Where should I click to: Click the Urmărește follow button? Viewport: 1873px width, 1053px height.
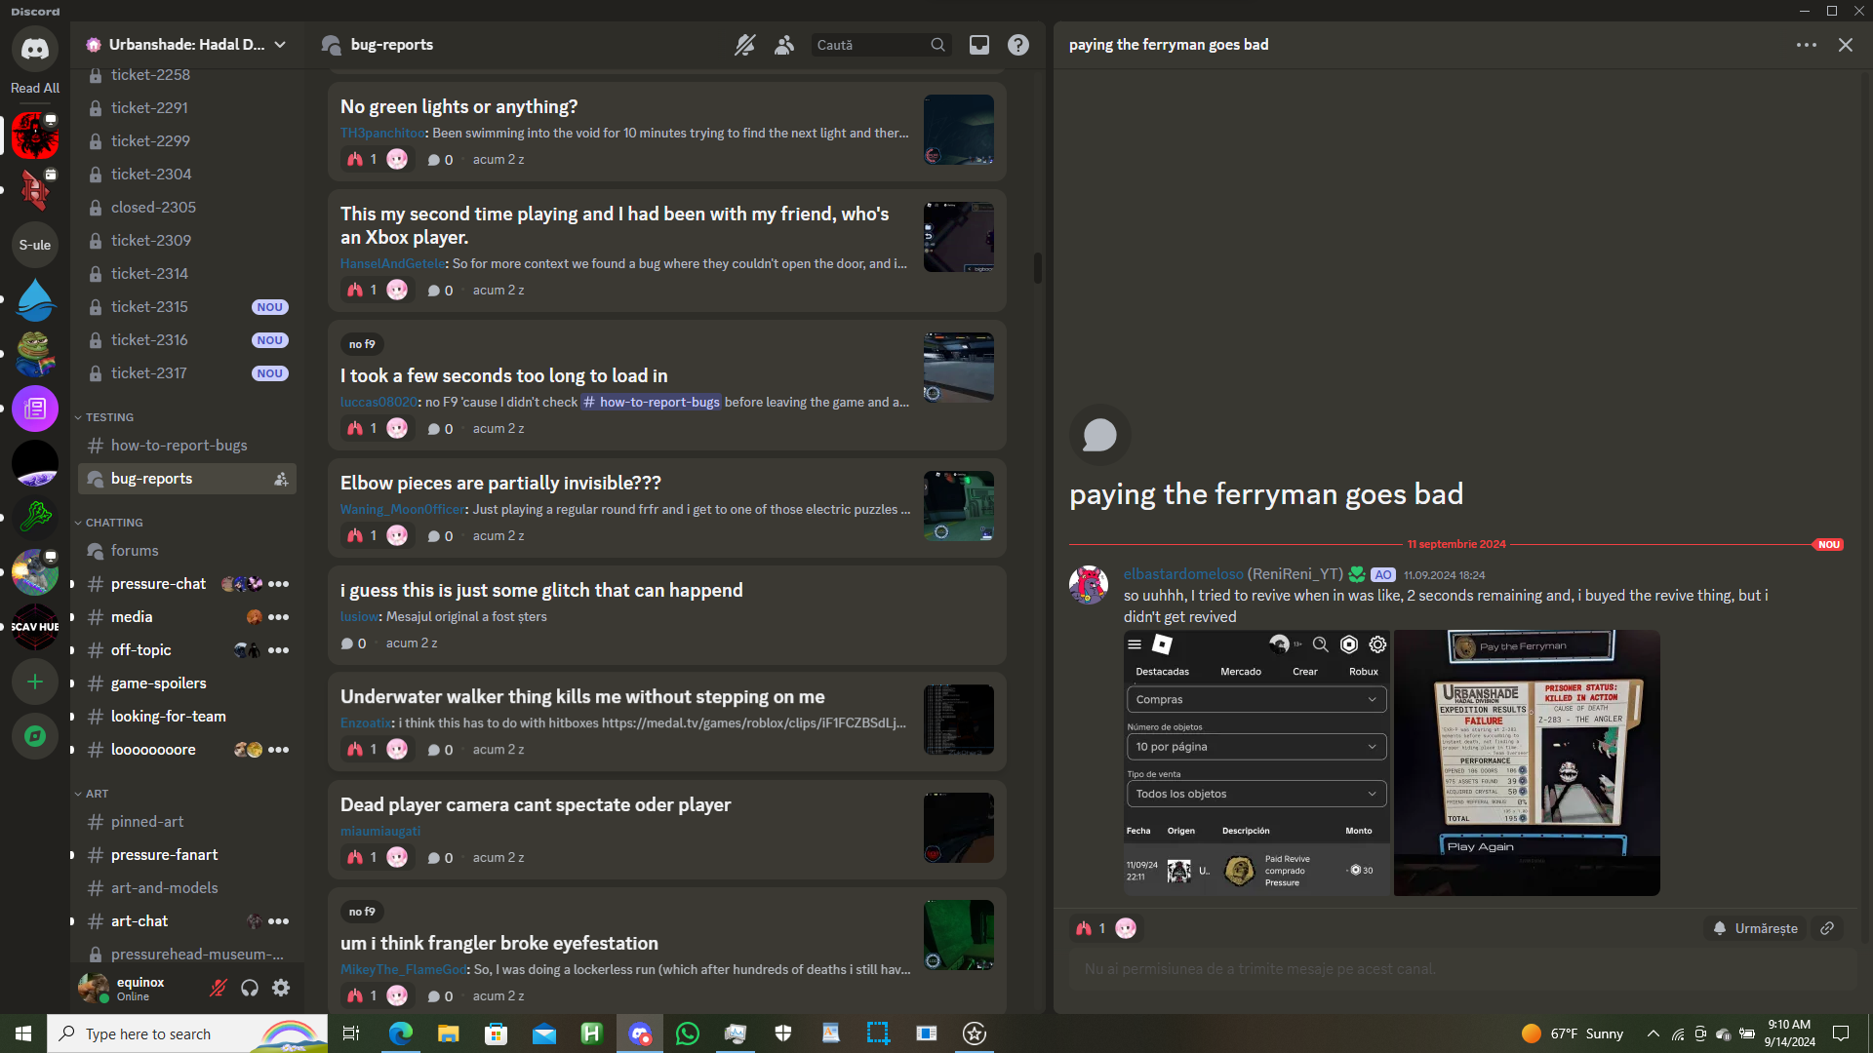(x=1755, y=928)
